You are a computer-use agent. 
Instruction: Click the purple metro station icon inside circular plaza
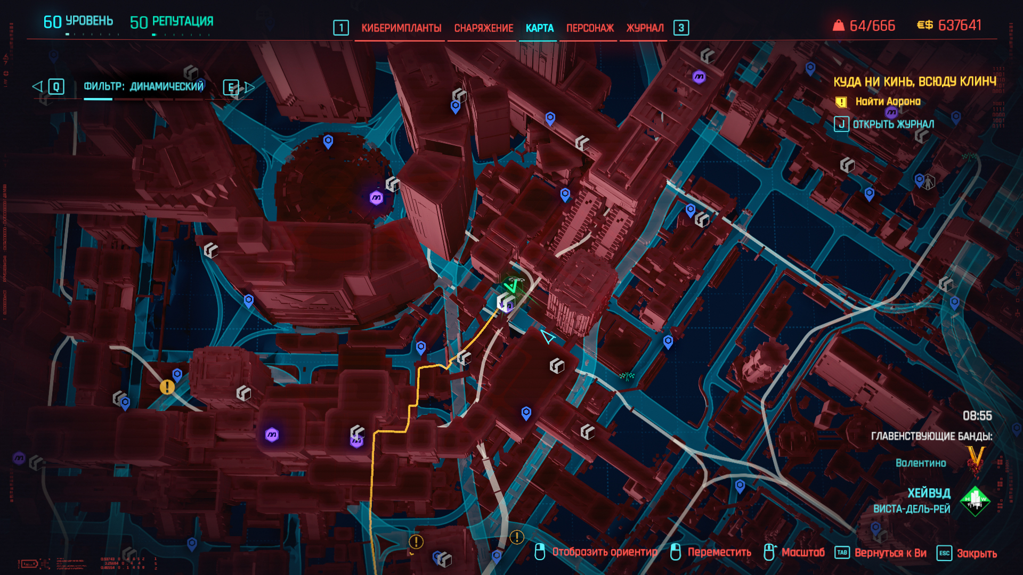(x=377, y=198)
